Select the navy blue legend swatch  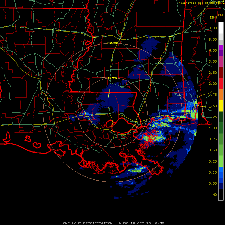[x=221, y=186]
